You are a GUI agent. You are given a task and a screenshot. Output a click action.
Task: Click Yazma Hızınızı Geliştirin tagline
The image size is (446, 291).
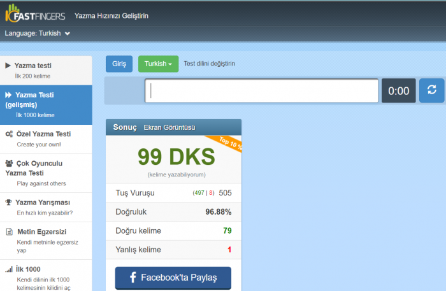coord(111,16)
